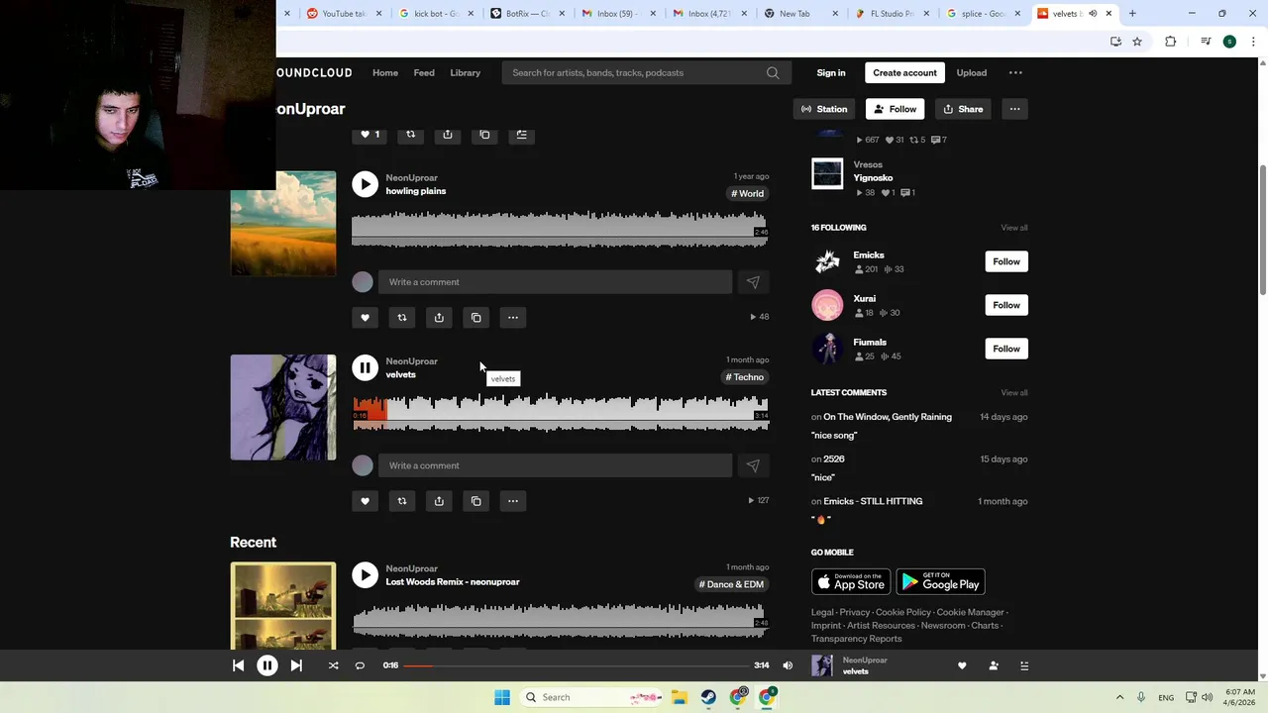Screen dimensions: 1268x713
Task: Open the Library page
Action: 465,72
